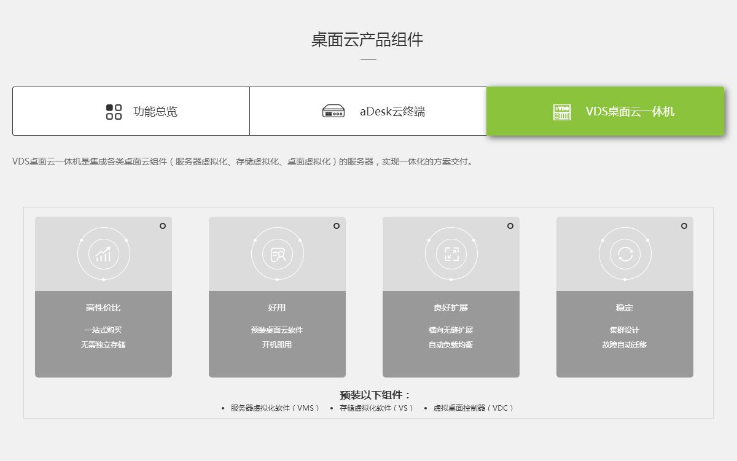Click the 故障自动迁移 text

625,344
